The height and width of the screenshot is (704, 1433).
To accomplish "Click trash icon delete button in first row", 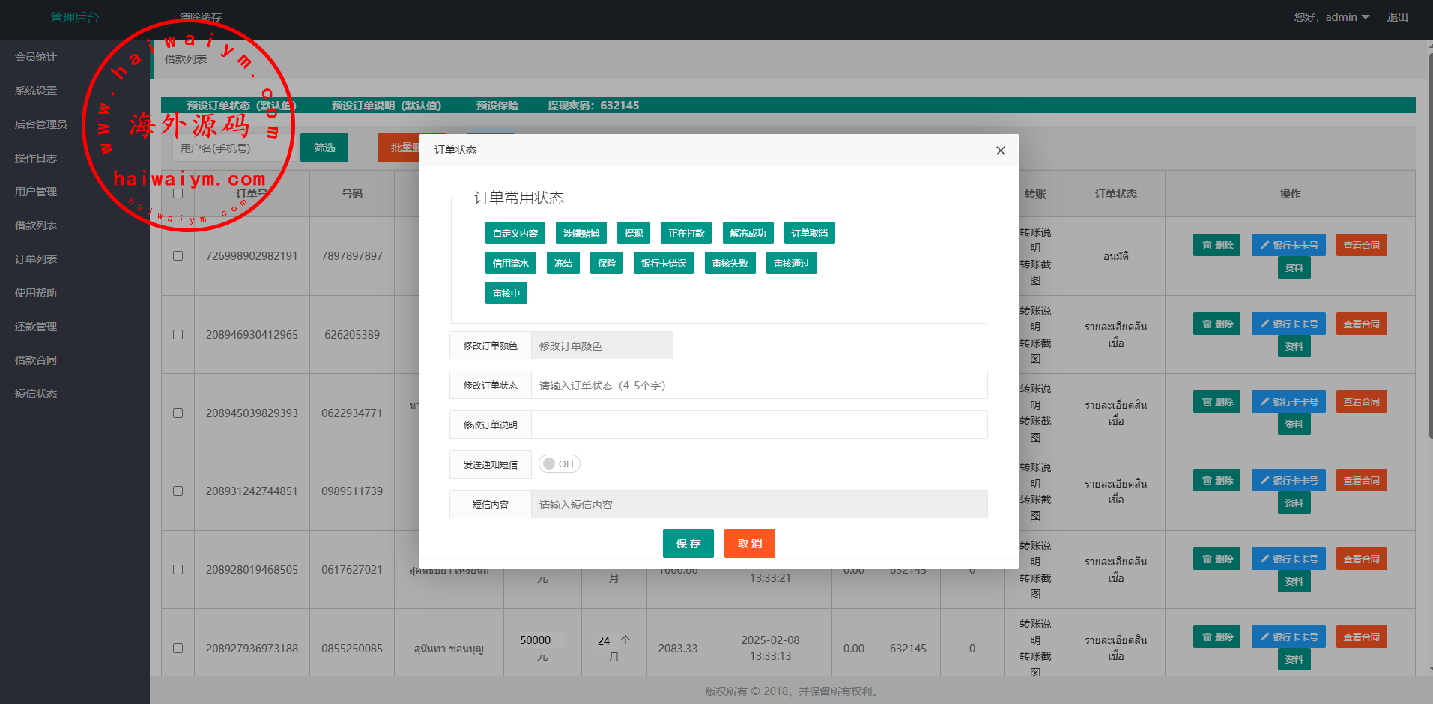I will [x=1217, y=246].
